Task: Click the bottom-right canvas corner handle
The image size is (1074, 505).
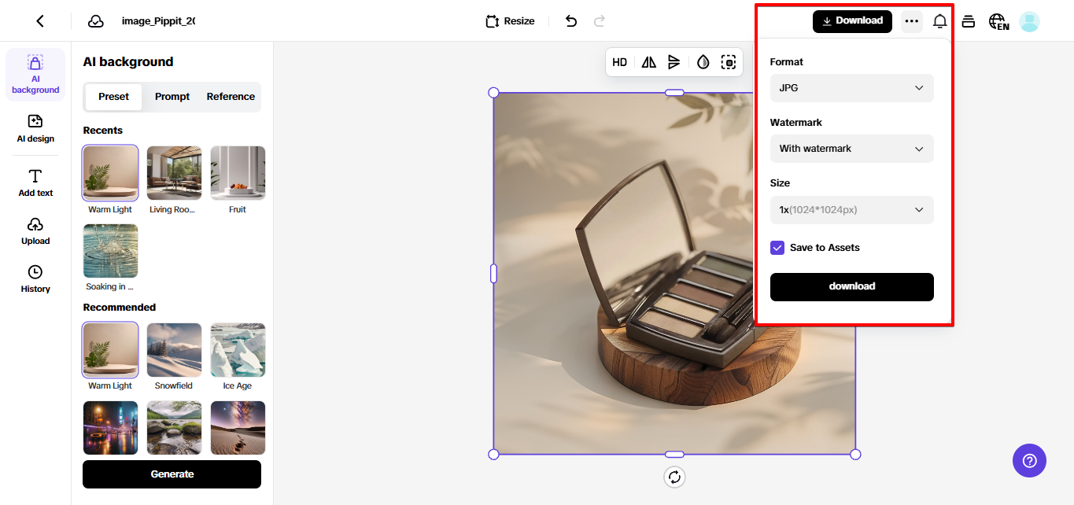Action: [855, 455]
